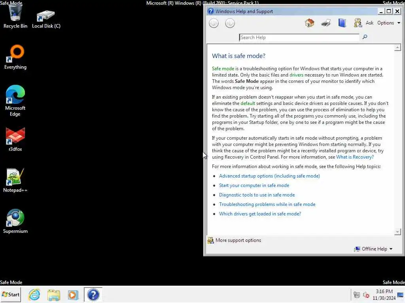Go to Help and Support home icon
This screenshot has width=405, height=303.
(309, 23)
